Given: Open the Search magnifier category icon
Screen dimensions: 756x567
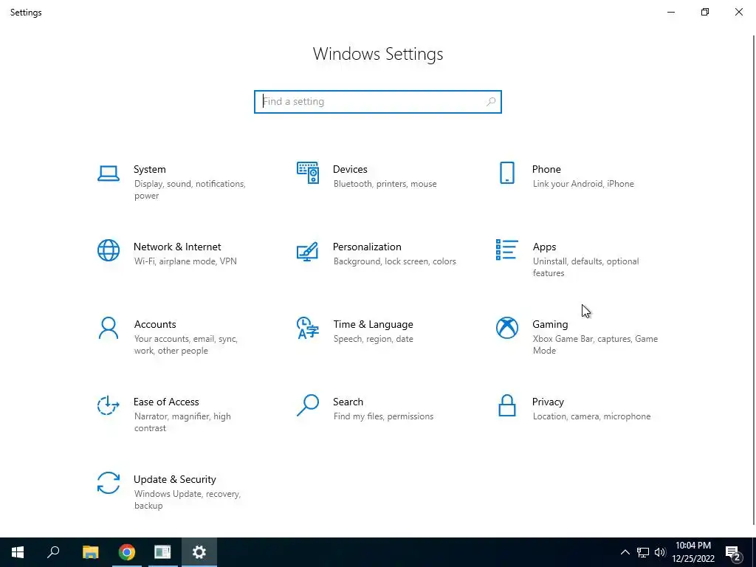Looking at the screenshot, I should [308, 405].
